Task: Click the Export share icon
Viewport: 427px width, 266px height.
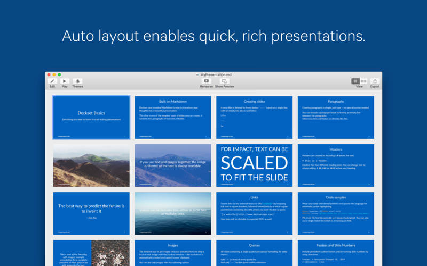Action: click(375, 81)
